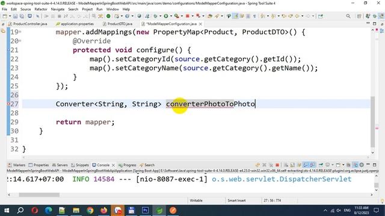
Task: Toggle Mark Occurrences in toolbar
Action: tap(235, 16)
